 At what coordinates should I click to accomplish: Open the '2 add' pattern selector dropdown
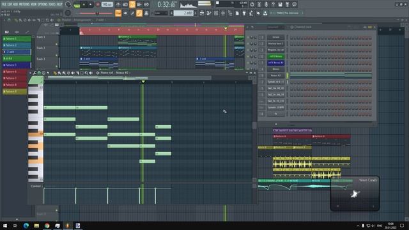pos(184,13)
